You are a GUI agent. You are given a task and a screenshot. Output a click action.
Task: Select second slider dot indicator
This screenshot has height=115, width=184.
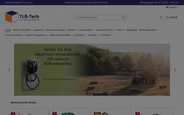(90, 94)
